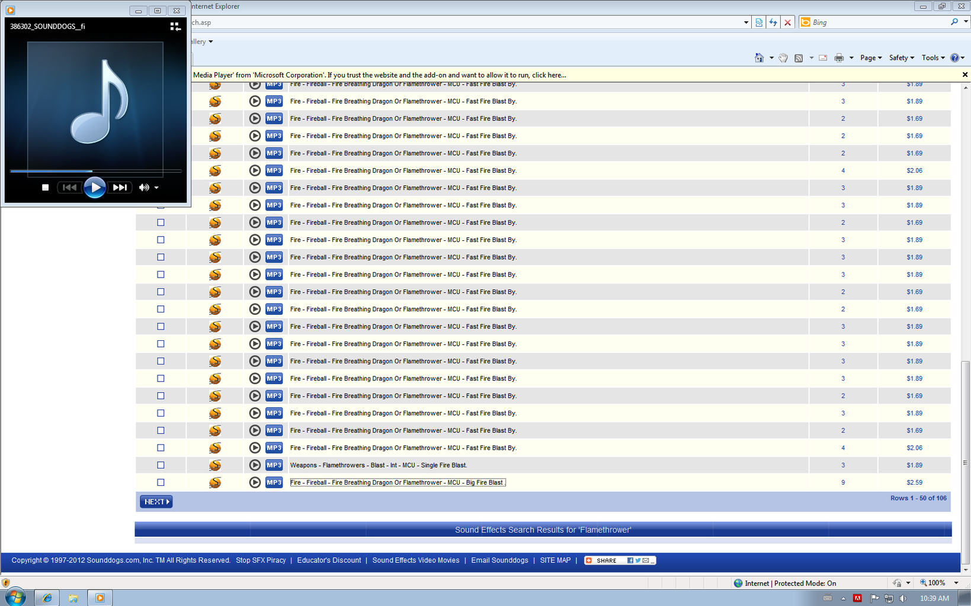This screenshot has width=971, height=606.
Task: Click Sounddogs dog icon in Big Fire Blast row
Action: [x=215, y=482]
